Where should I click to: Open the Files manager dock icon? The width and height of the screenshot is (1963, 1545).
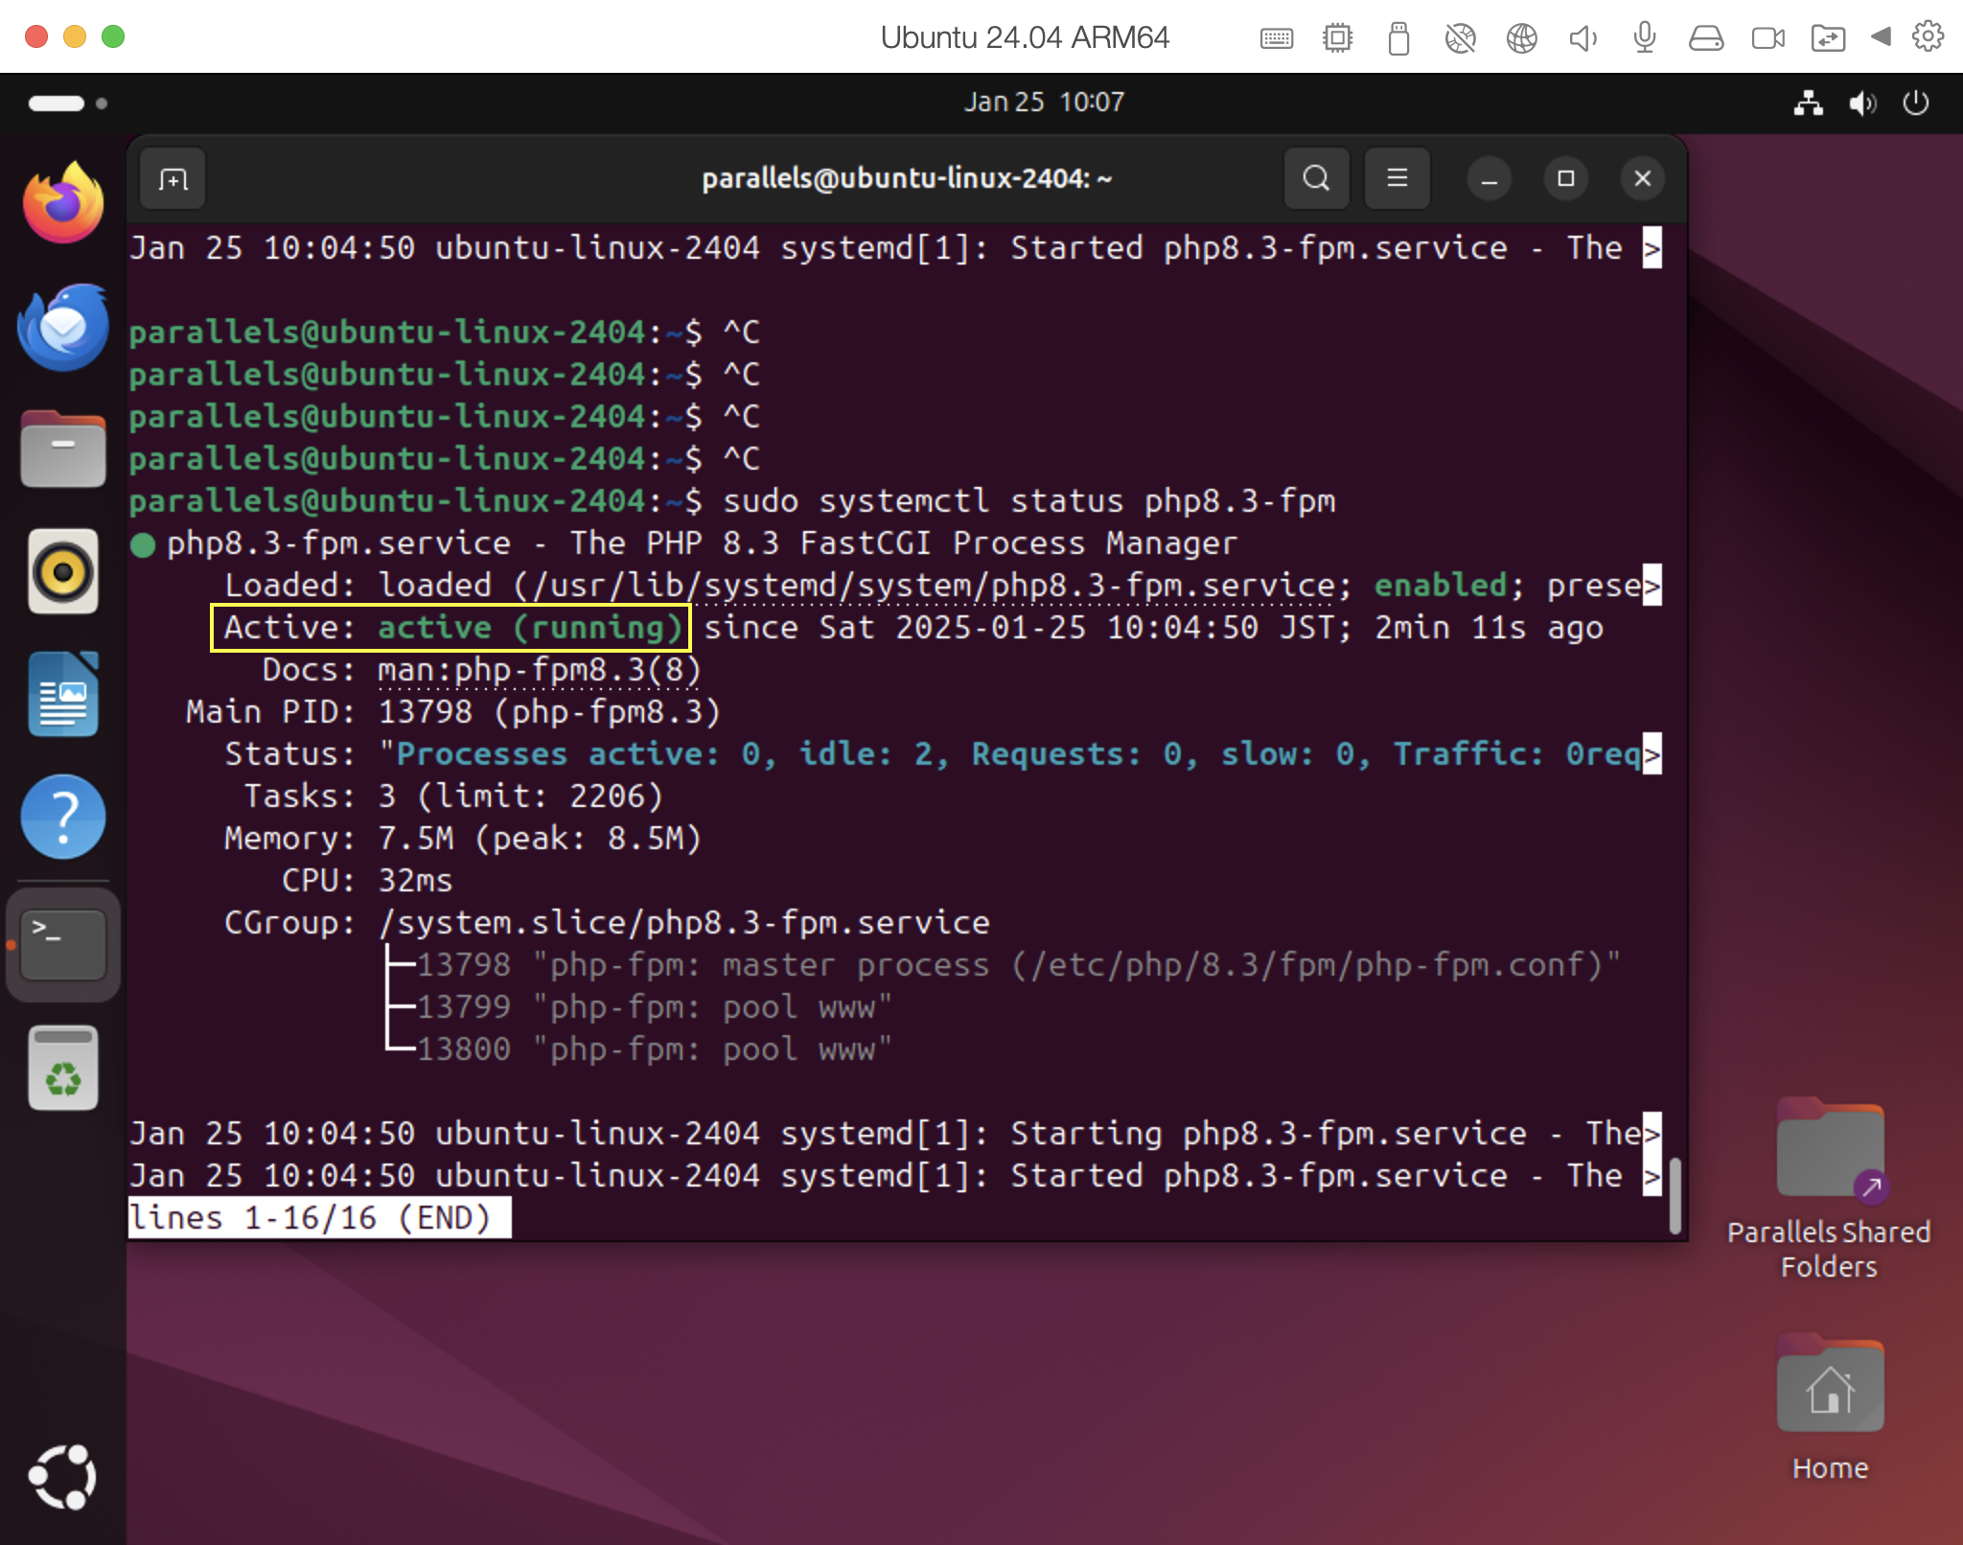tap(63, 450)
